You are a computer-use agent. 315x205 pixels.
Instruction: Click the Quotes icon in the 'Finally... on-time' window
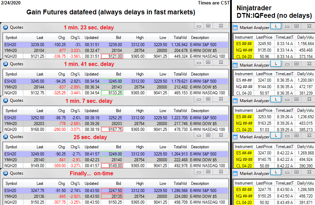tap(5, 173)
